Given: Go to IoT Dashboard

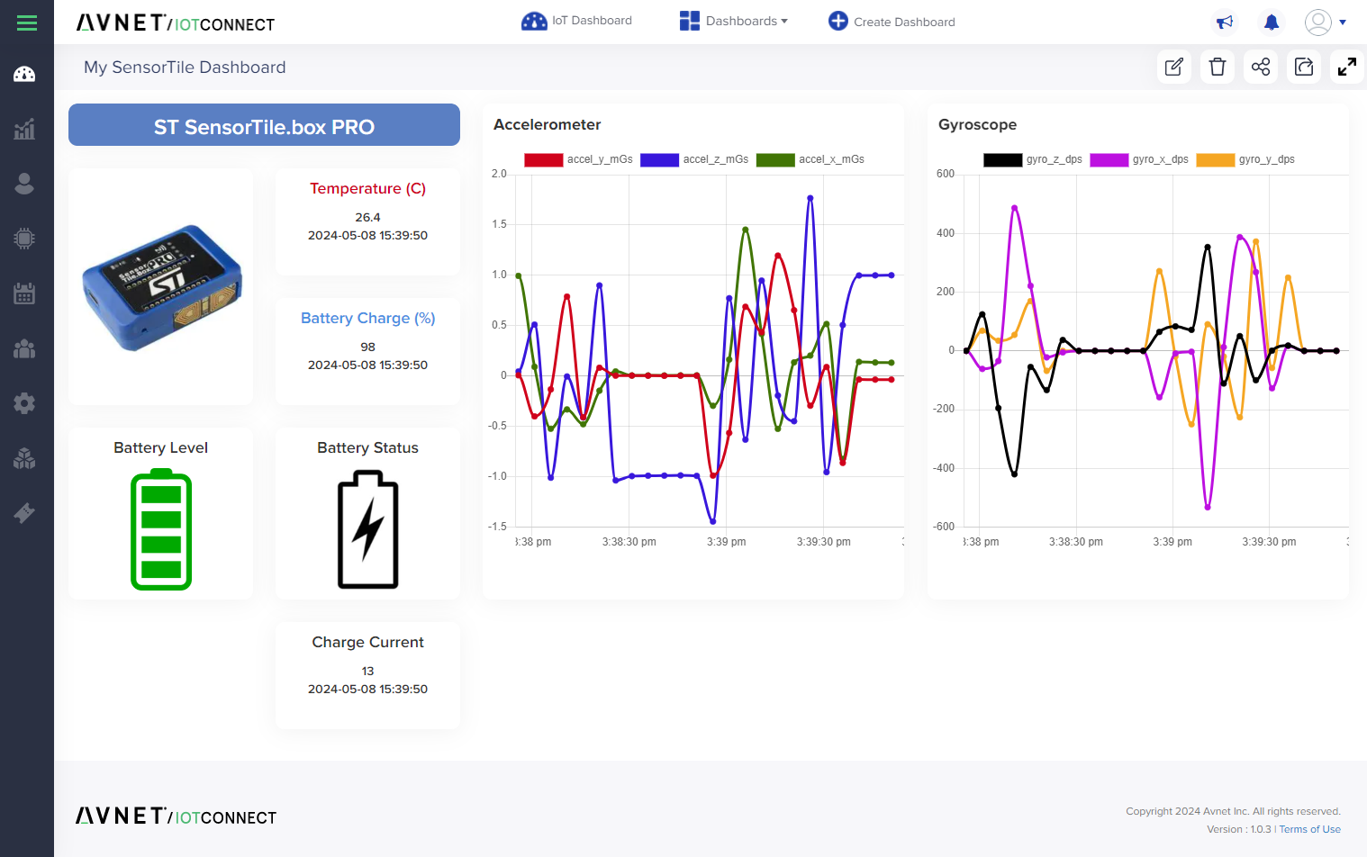Looking at the screenshot, I should (576, 21).
